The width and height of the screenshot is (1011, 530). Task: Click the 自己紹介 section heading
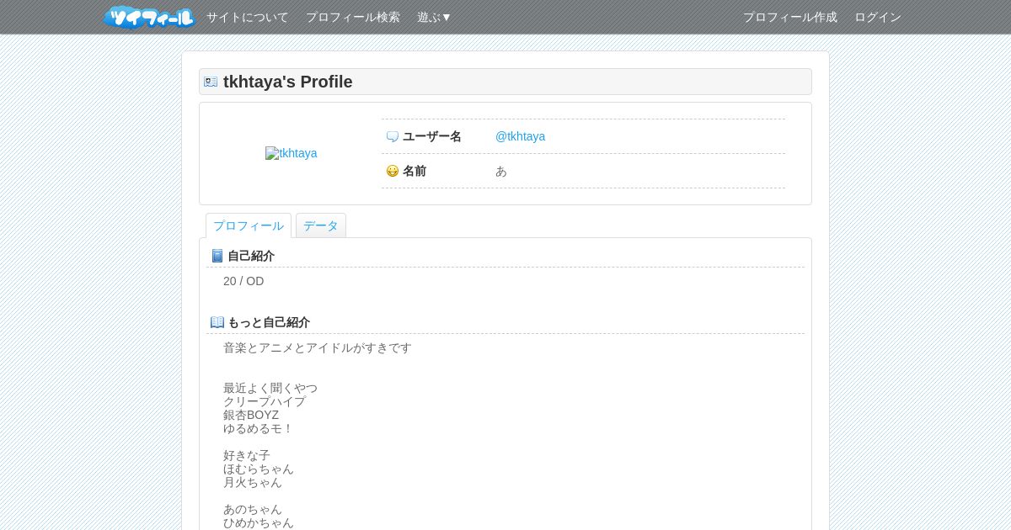click(x=251, y=256)
